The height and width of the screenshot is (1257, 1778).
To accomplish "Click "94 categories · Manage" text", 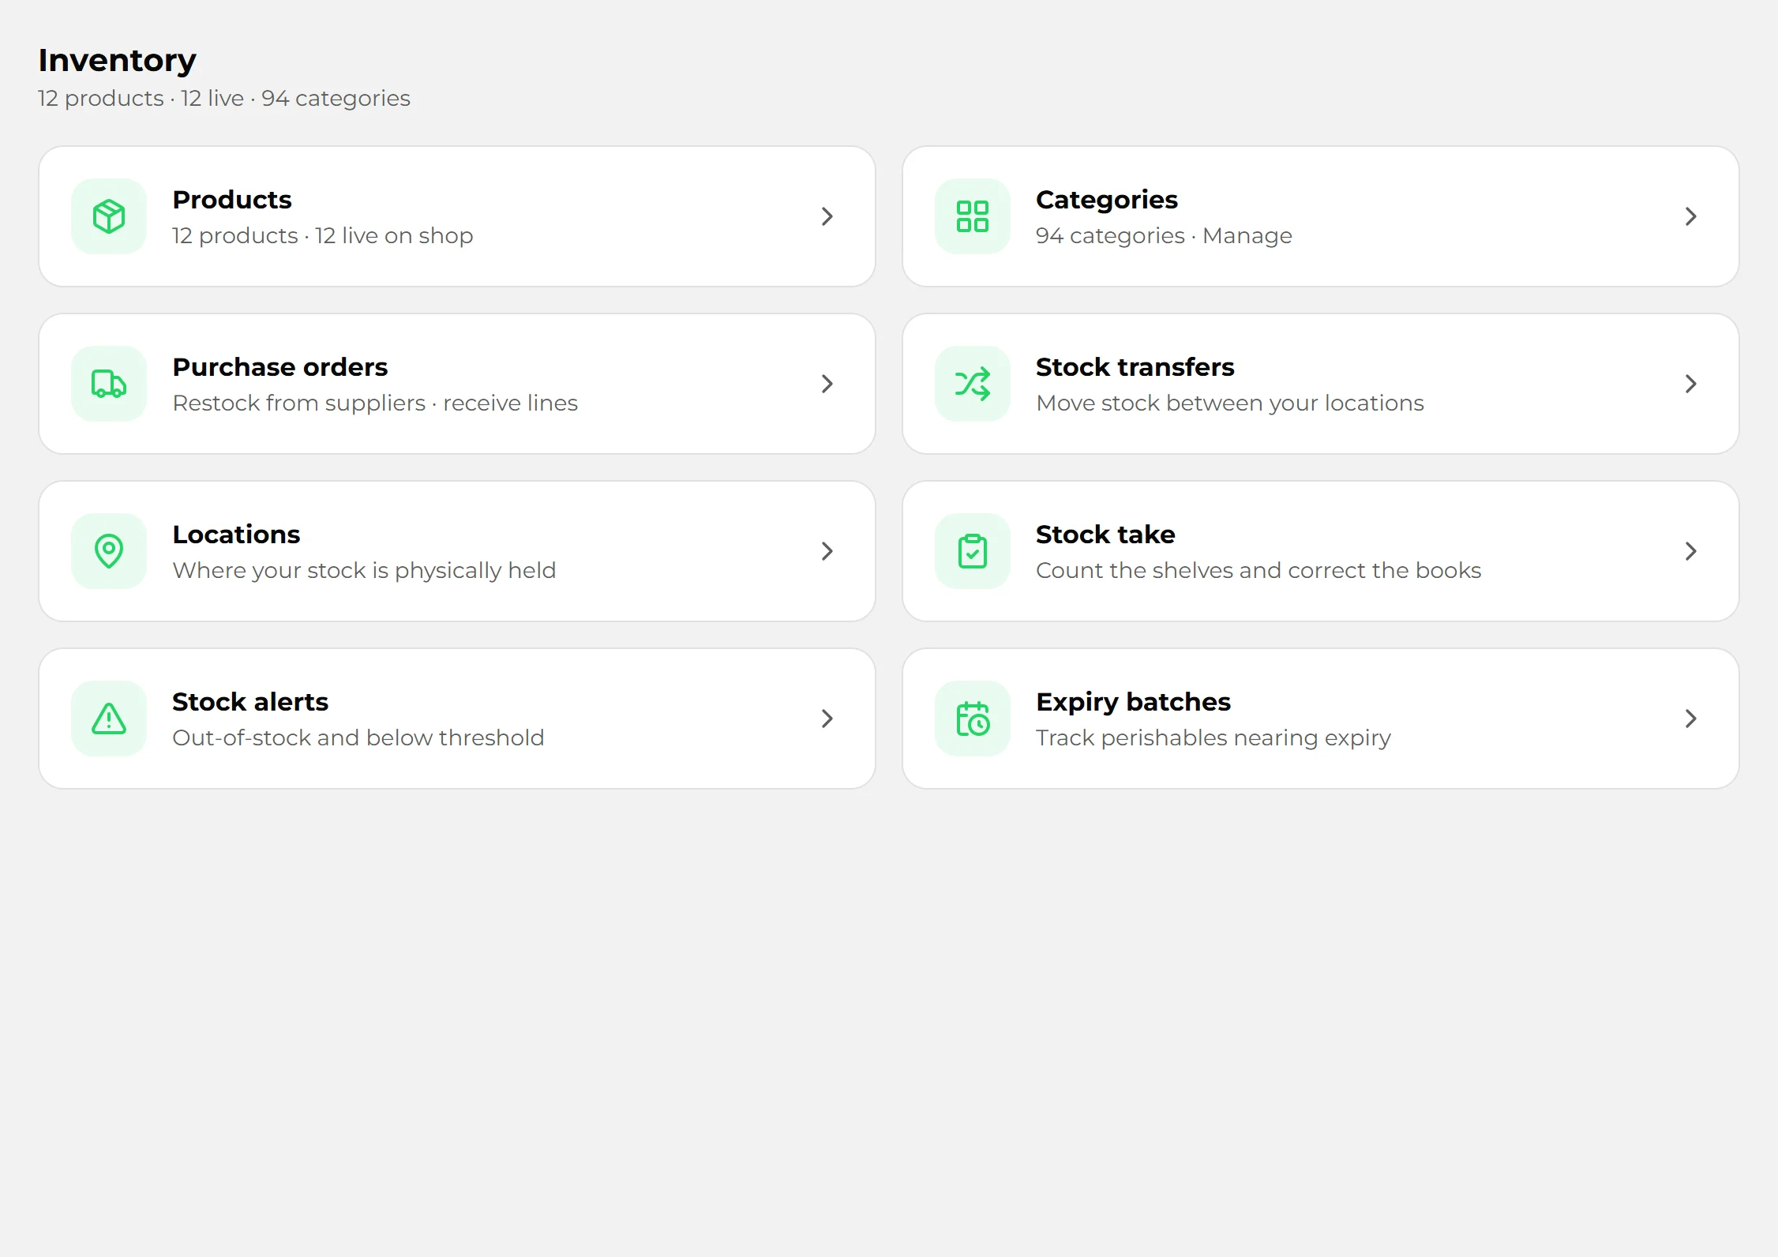I will tap(1164, 236).
